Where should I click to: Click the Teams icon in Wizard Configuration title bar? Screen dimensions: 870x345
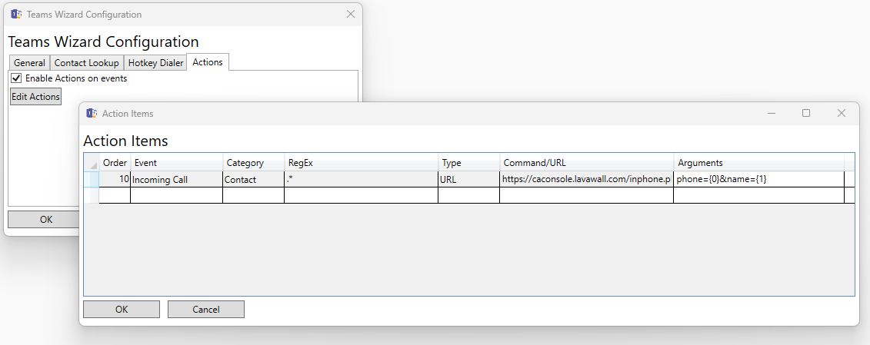click(15, 15)
